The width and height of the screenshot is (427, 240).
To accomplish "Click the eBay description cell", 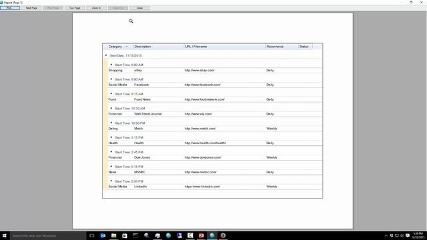I will 138,70.
